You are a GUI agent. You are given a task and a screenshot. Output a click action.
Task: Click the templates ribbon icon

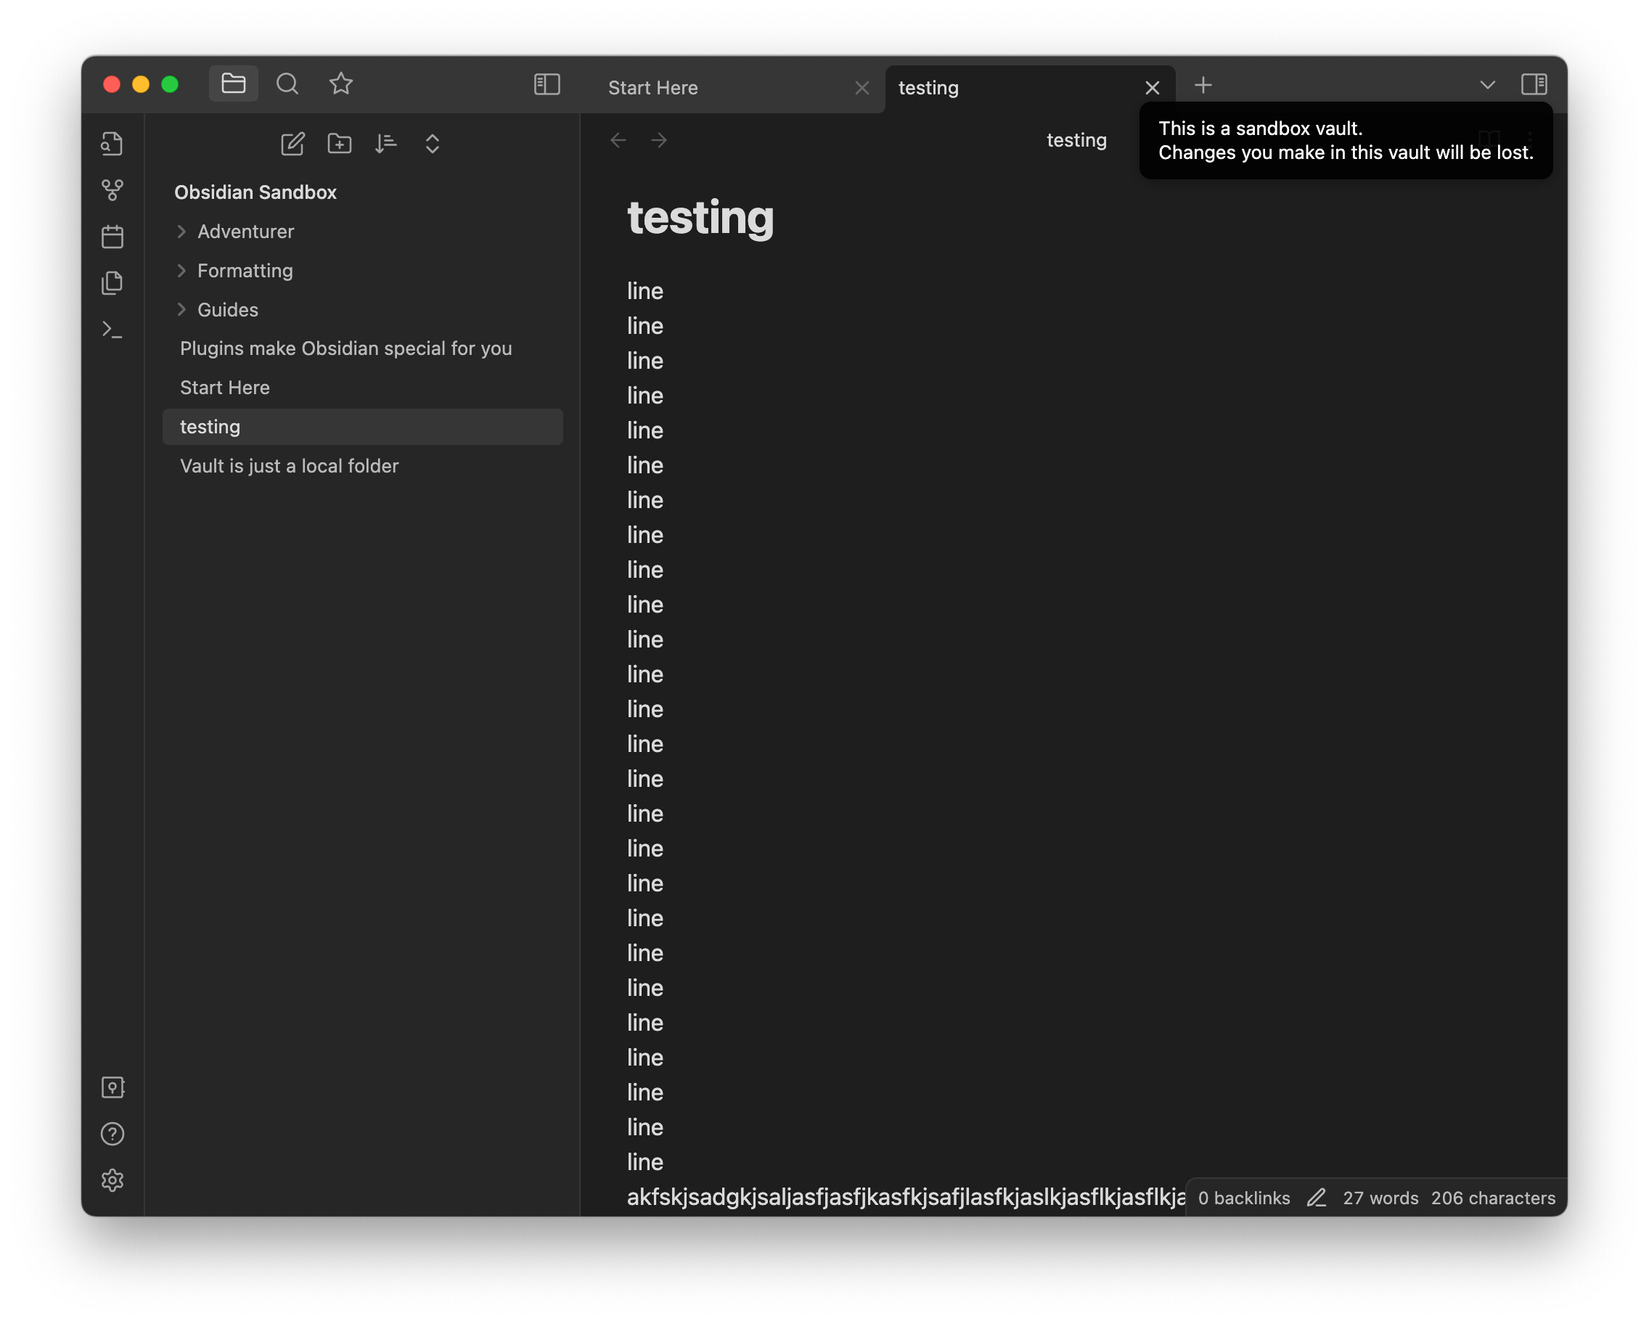click(x=112, y=283)
